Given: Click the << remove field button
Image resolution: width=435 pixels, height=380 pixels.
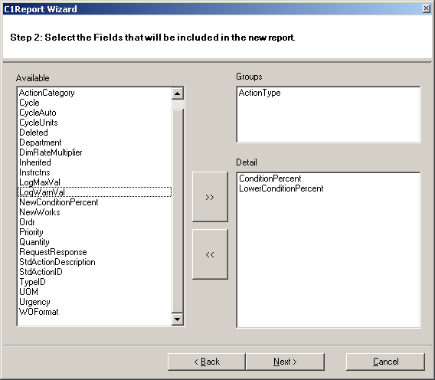Looking at the screenshot, I should coord(210,254).
